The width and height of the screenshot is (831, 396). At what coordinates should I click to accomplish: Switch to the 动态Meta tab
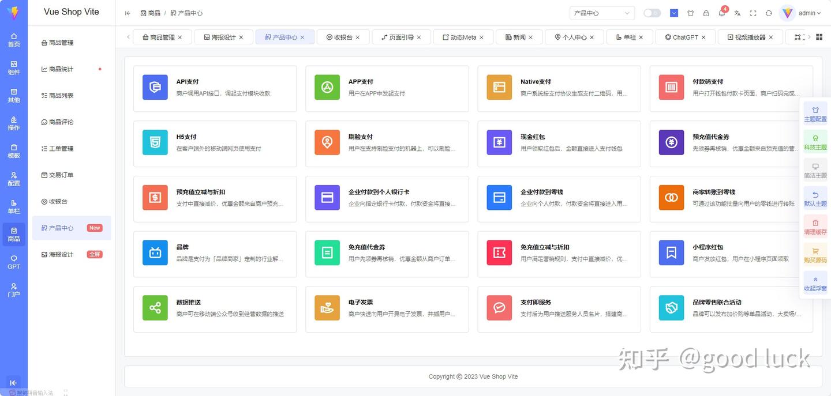[463, 37]
